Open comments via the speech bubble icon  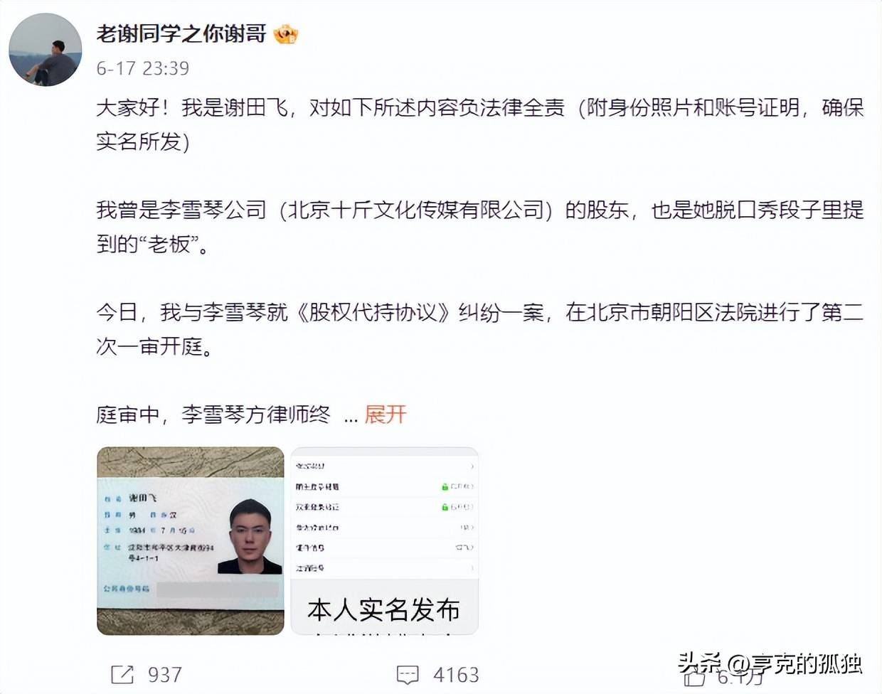(408, 675)
